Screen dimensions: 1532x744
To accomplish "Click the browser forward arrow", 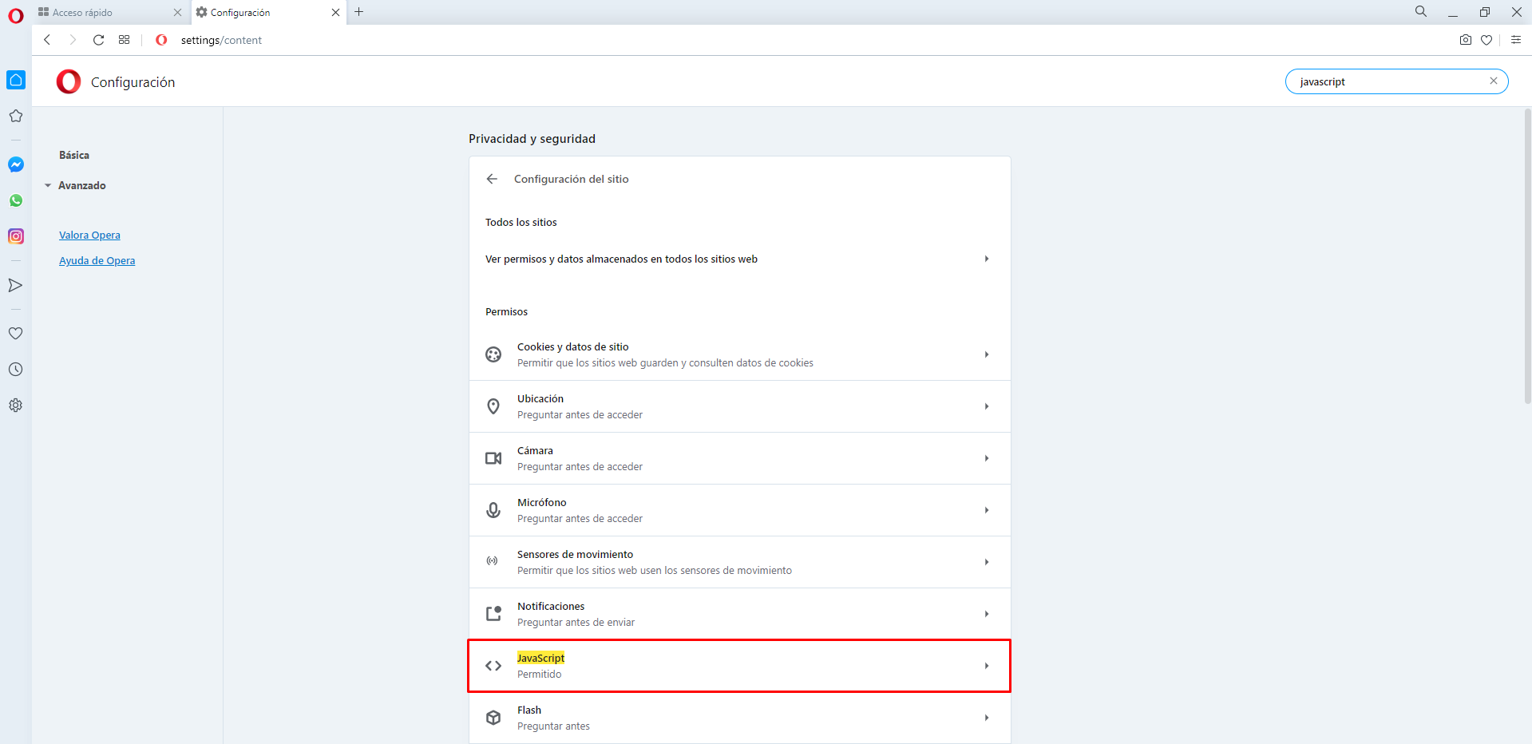I will [73, 40].
